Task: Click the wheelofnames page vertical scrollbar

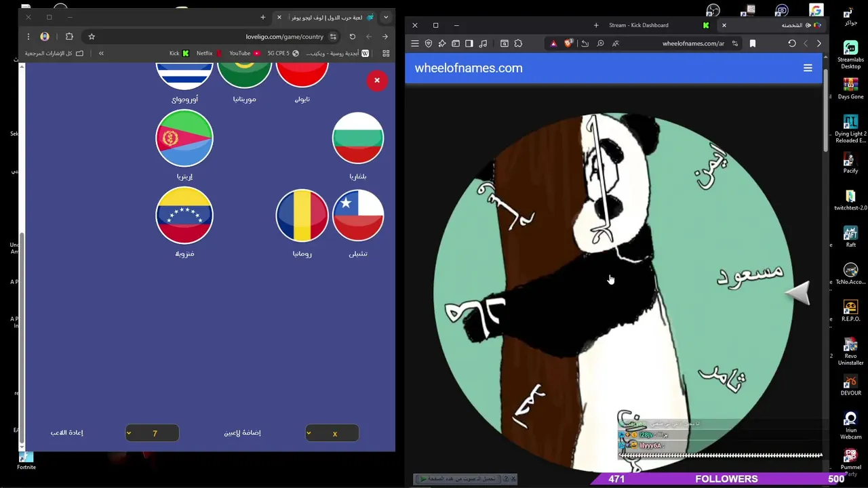Action: [x=825, y=111]
